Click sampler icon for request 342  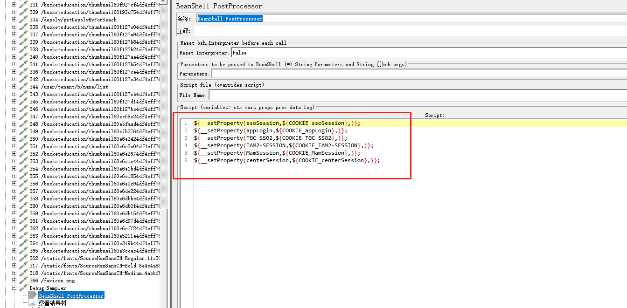pyautogui.click(x=23, y=79)
